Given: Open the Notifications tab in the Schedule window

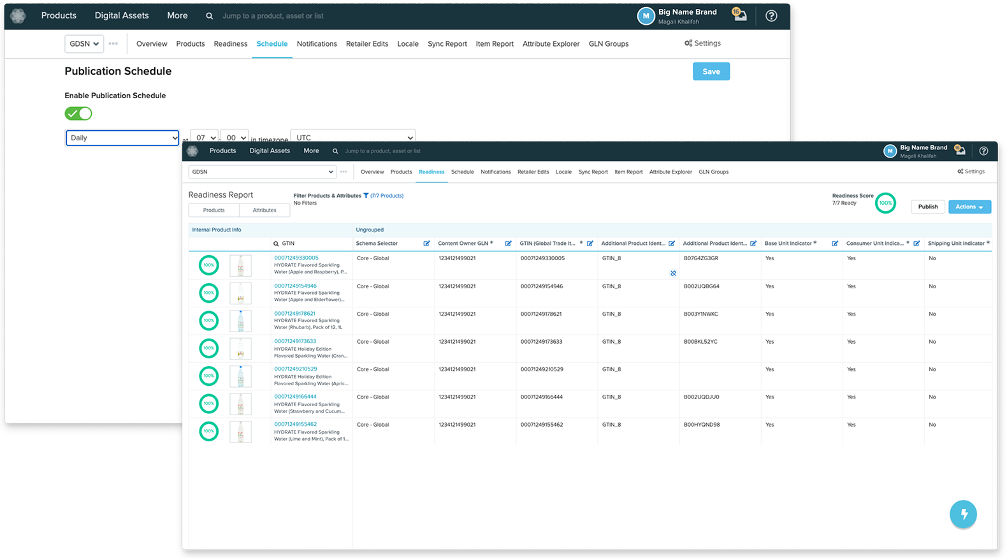Looking at the screenshot, I should (x=316, y=44).
